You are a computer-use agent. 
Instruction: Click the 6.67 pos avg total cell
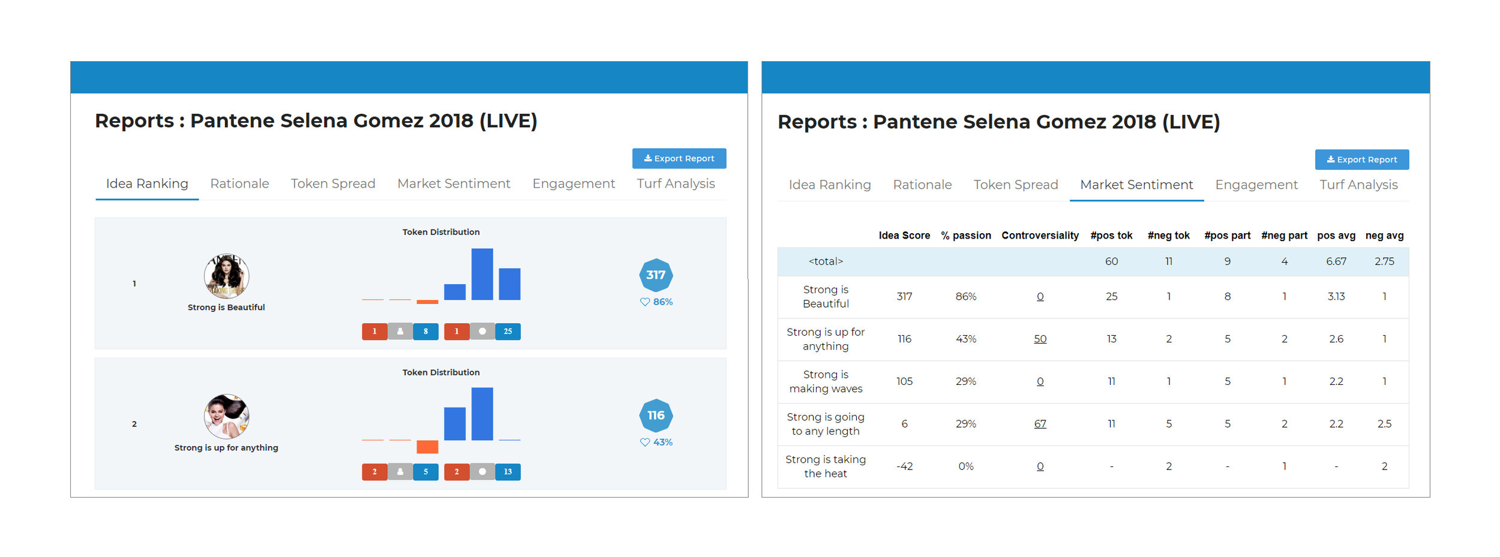coord(1336,261)
